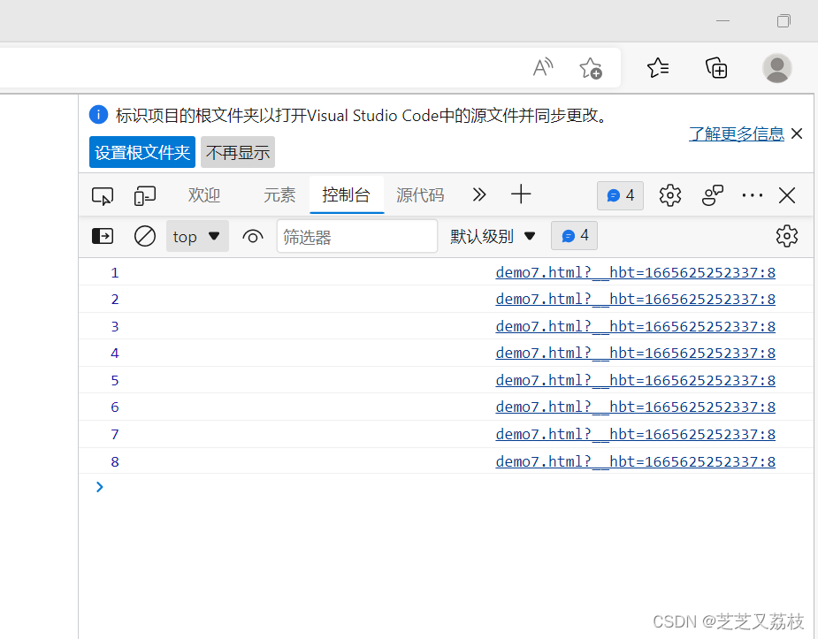Image resolution: width=818 pixels, height=639 pixels.
Task: Click the plus icon to add a tool
Action: [521, 194]
